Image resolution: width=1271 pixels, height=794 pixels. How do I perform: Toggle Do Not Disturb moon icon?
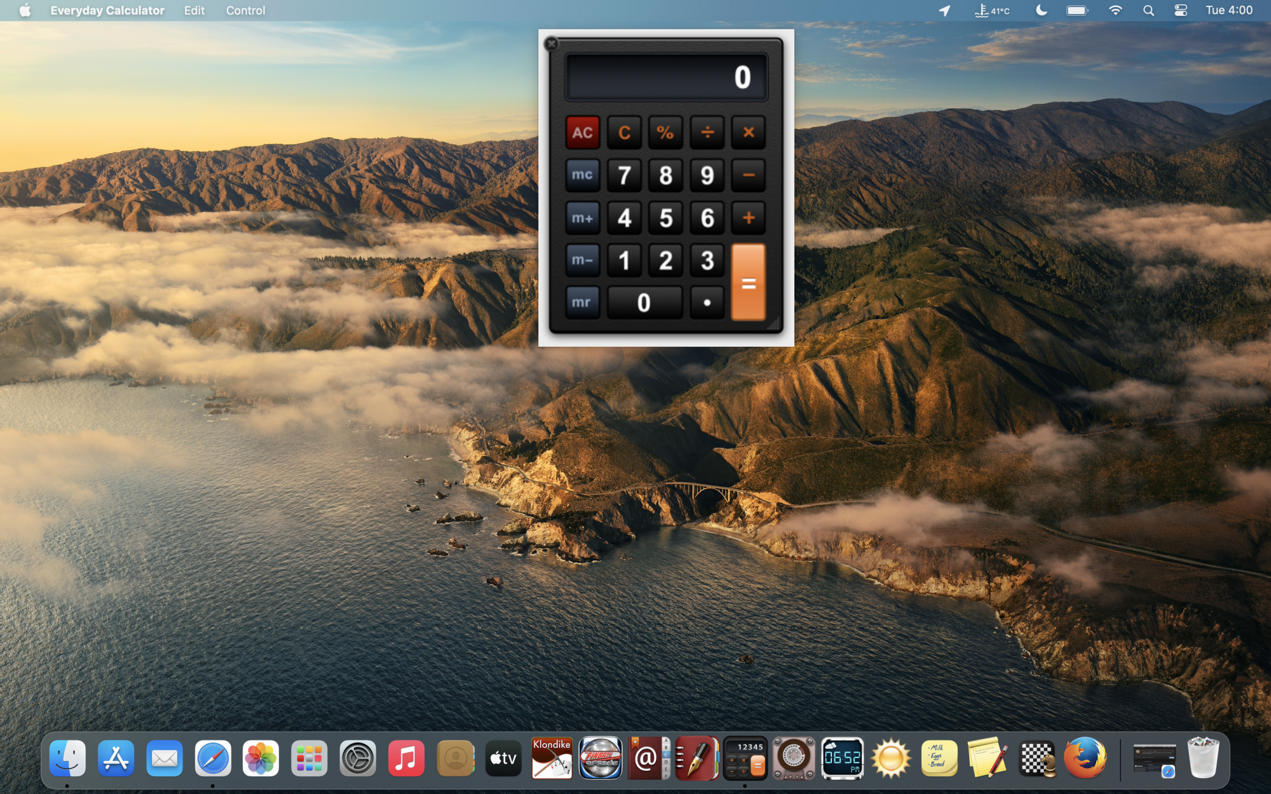point(1041,10)
